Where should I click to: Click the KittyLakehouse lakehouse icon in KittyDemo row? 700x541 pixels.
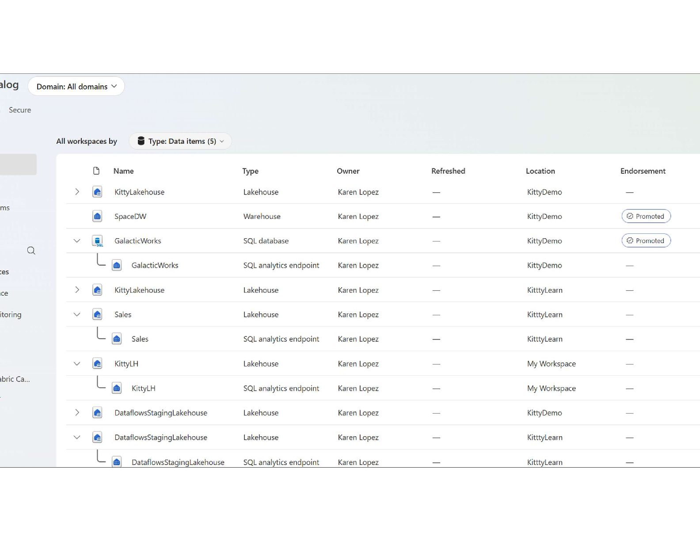tap(97, 192)
